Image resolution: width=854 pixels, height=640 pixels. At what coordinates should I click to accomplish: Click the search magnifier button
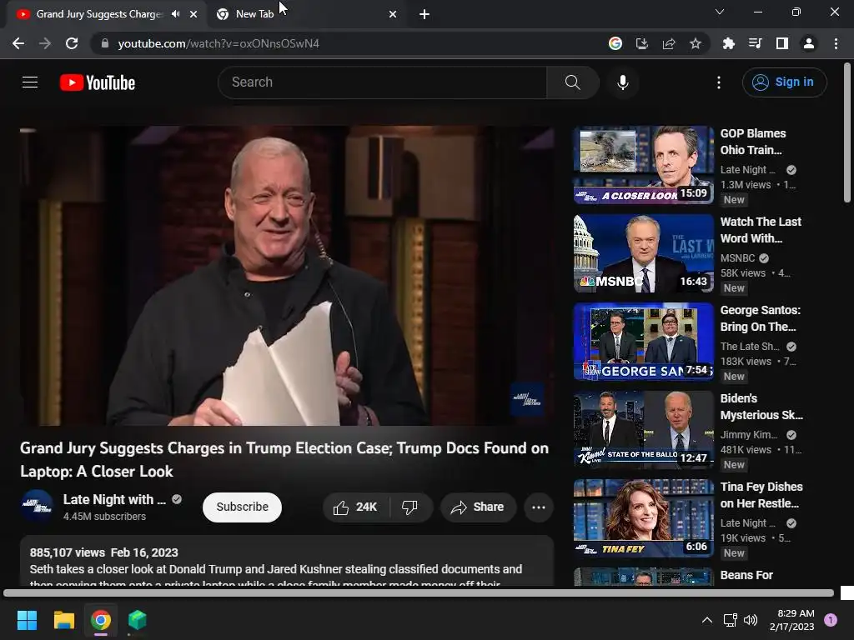coord(572,82)
